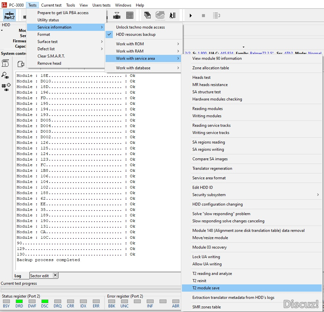Expand the Surface test submenu arrow
The image size is (324, 312).
pyautogui.click(x=102, y=42)
